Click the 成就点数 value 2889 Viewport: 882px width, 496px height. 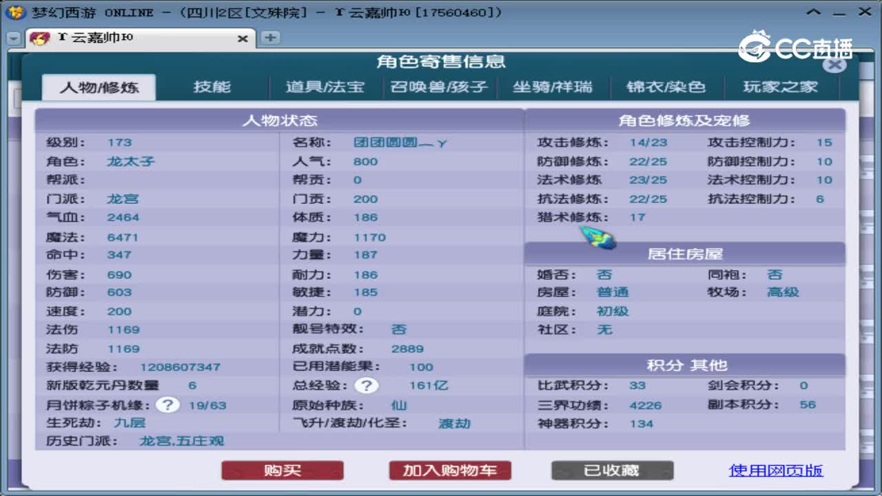click(407, 349)
